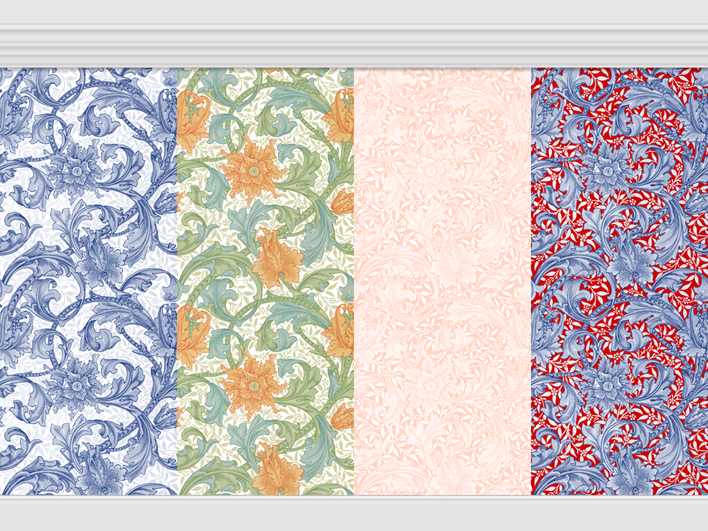This screenshot has width=708, height=531.
Task: Click the seam between green and peach panels
Action: 354,281
